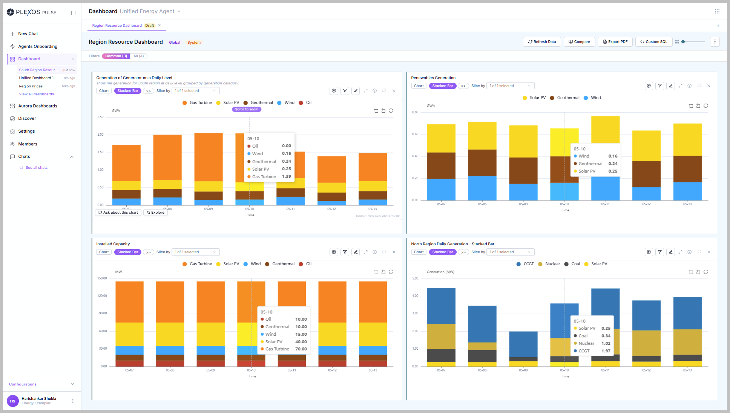Collapse the sidebar using the panel icon

(73, 13)
